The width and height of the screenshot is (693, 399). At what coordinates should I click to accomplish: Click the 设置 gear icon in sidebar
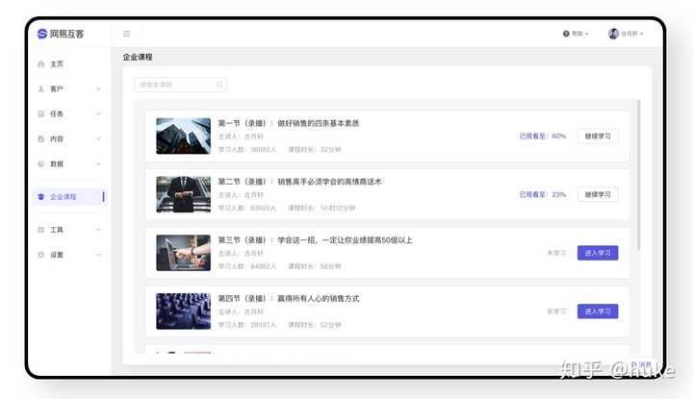click(x=41, y=255)
